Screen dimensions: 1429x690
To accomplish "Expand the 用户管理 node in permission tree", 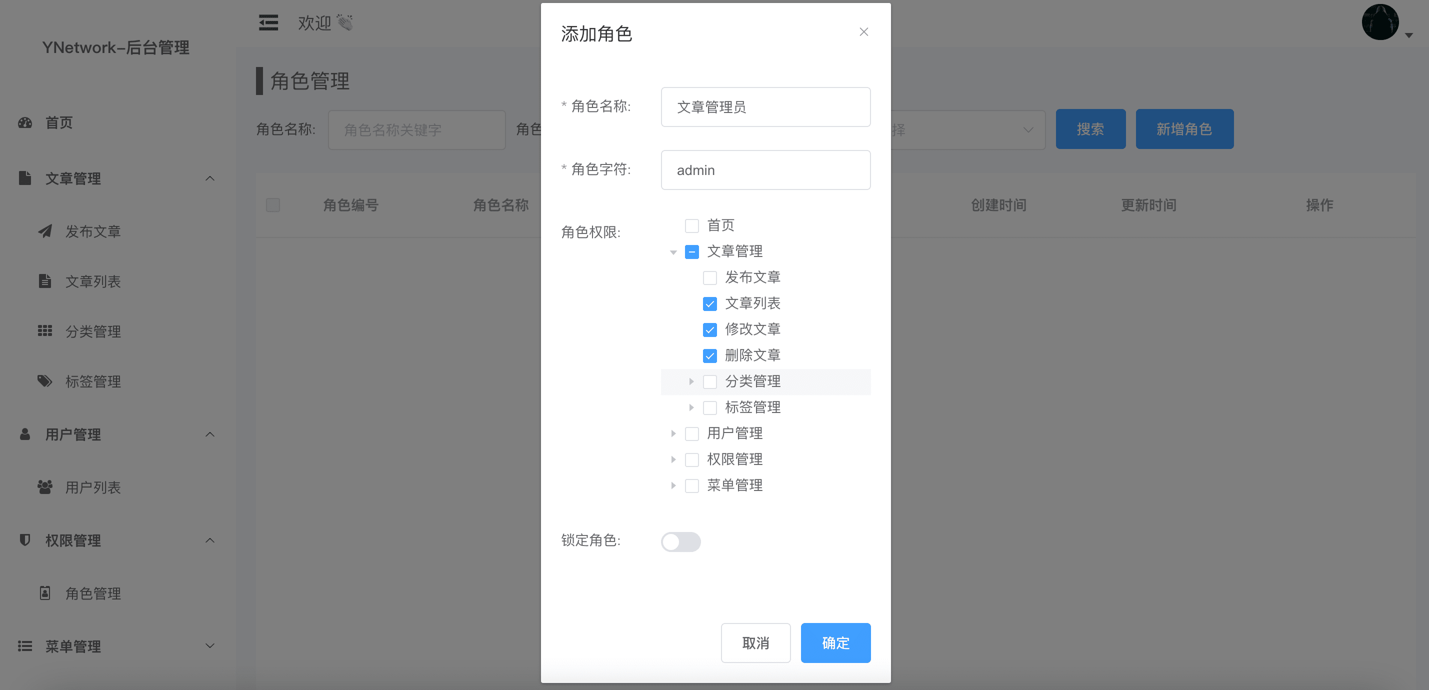I will coord(673,433).
